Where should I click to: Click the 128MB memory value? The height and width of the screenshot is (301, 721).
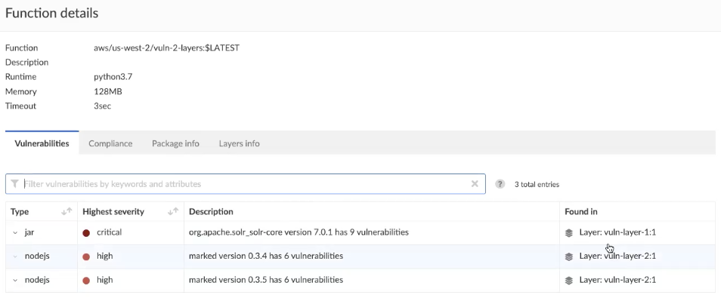[x=108, y=91]
